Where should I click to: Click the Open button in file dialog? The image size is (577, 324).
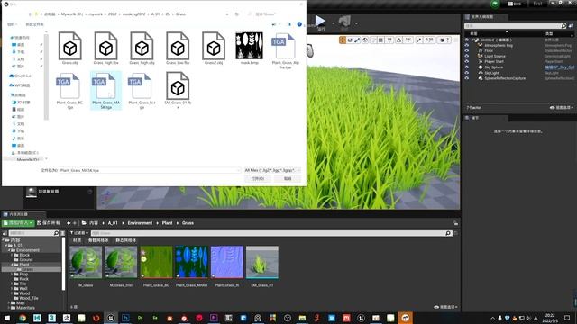point(258,178)
